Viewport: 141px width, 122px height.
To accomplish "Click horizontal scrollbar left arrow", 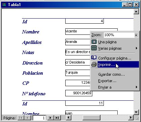I will click(69, 118).
